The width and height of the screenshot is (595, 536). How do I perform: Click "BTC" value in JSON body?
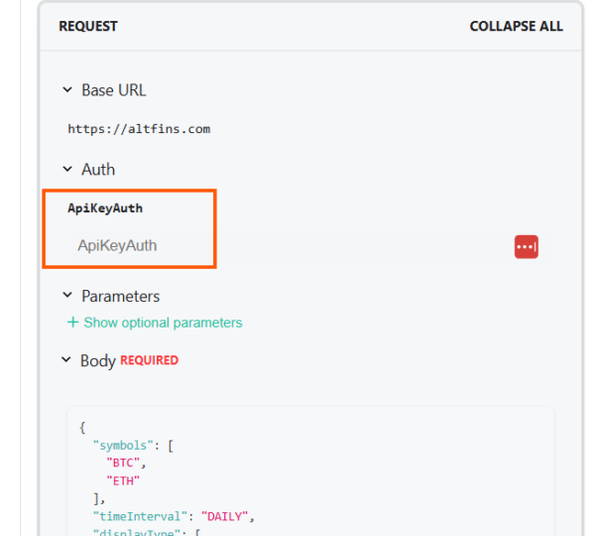[x=123, y=463]
